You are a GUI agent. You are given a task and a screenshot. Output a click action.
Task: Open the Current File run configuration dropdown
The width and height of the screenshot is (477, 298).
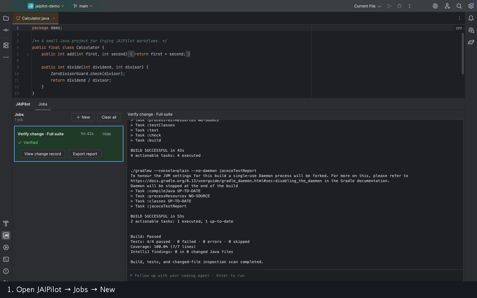click(x=367, y=6)
